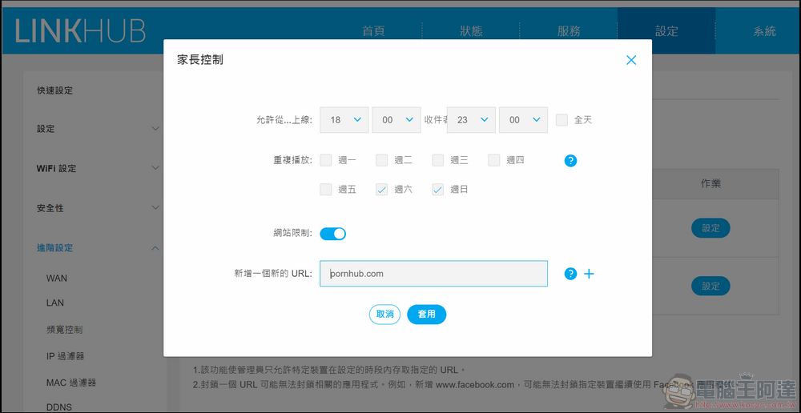The image size is (801, 413).
Task: Turn off the 網站限制 toggle switch
Action: coord(332,234)
